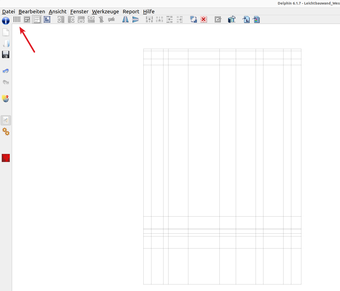Click the blue undo arrow
The width and height of the screenshot is (340, 291).
click(x=6, y=71)
